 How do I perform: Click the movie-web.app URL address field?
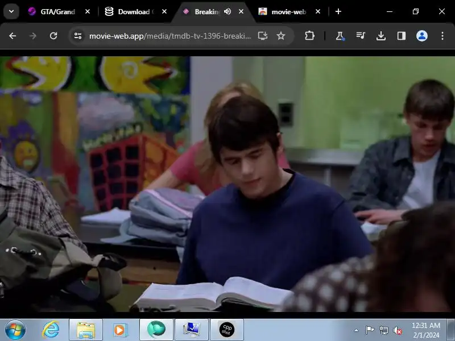coord(170,36)
